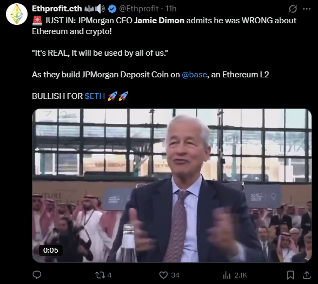
Task: View post analytics bar chart icon
Action: coord(227,275)
